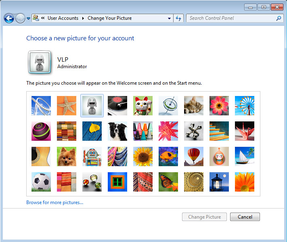
Task: Open the recent pages dropdown arrow
Action: pos(28,18)
